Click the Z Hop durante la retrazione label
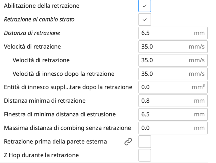This screenshot has width=216, height=163. tap(41, 155)
